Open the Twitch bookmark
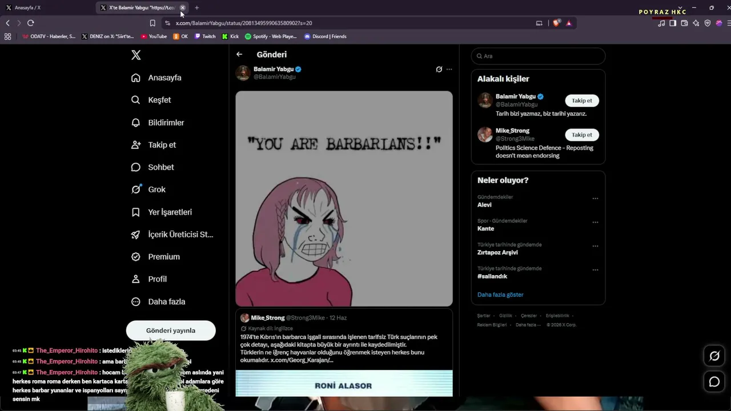 tap(205, 37)
